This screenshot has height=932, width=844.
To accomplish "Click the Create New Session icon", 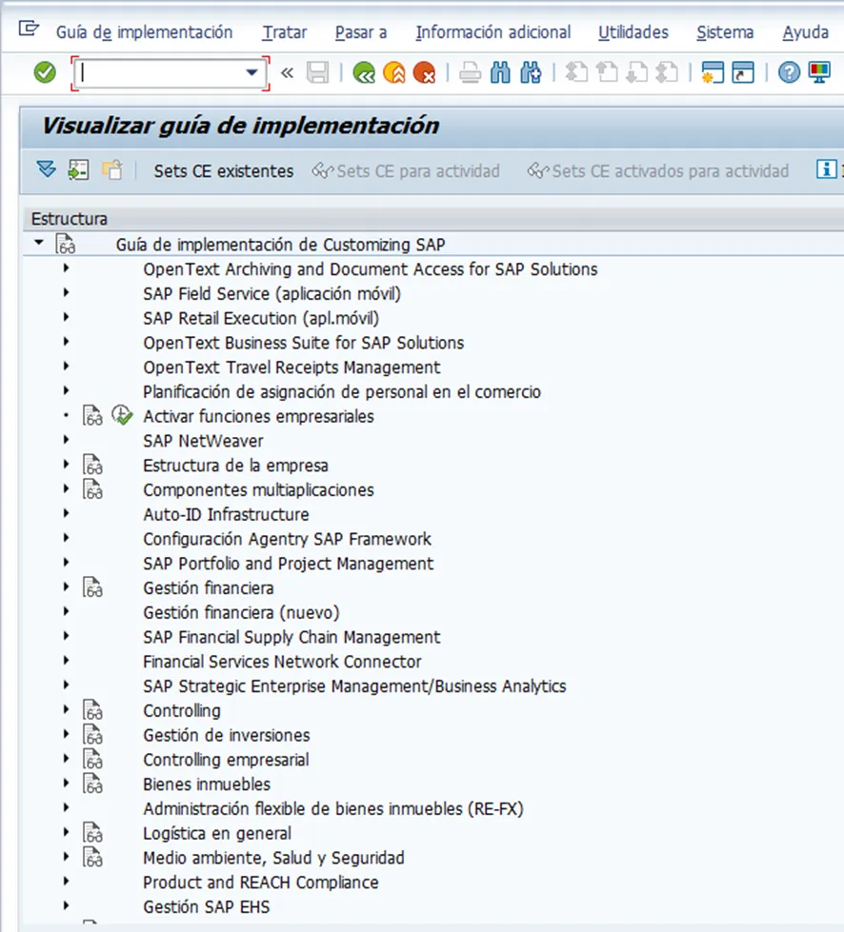I will [x=713, y=72].
